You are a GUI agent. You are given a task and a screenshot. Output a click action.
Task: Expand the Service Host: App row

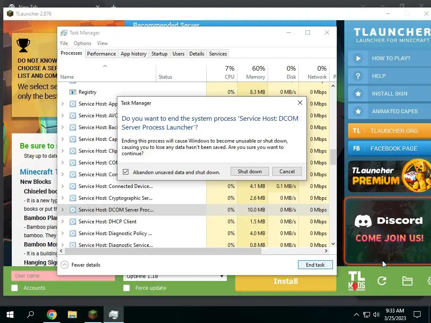pyautogui.click(x=63, y=103)
